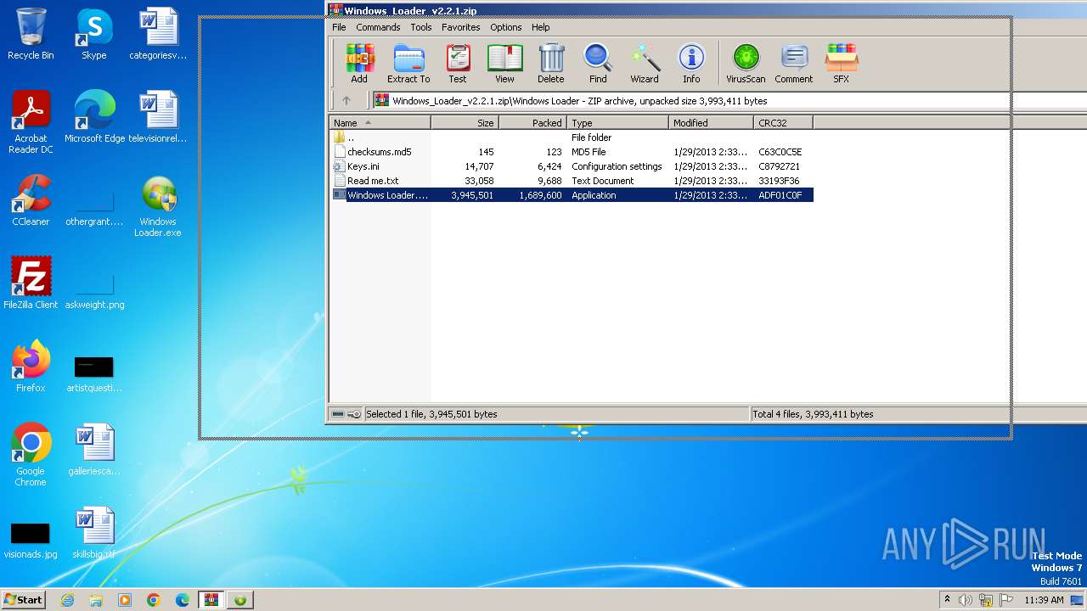Viewport: 1087px width, 611px height.
Task: Launch the Wizard wand icon
Action: pyautogui.click(x=645, y=64)
